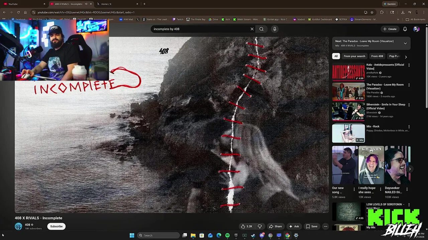Start voice search with microphone icon
Screen dimensions: 428x240
[x=275, y=29]
